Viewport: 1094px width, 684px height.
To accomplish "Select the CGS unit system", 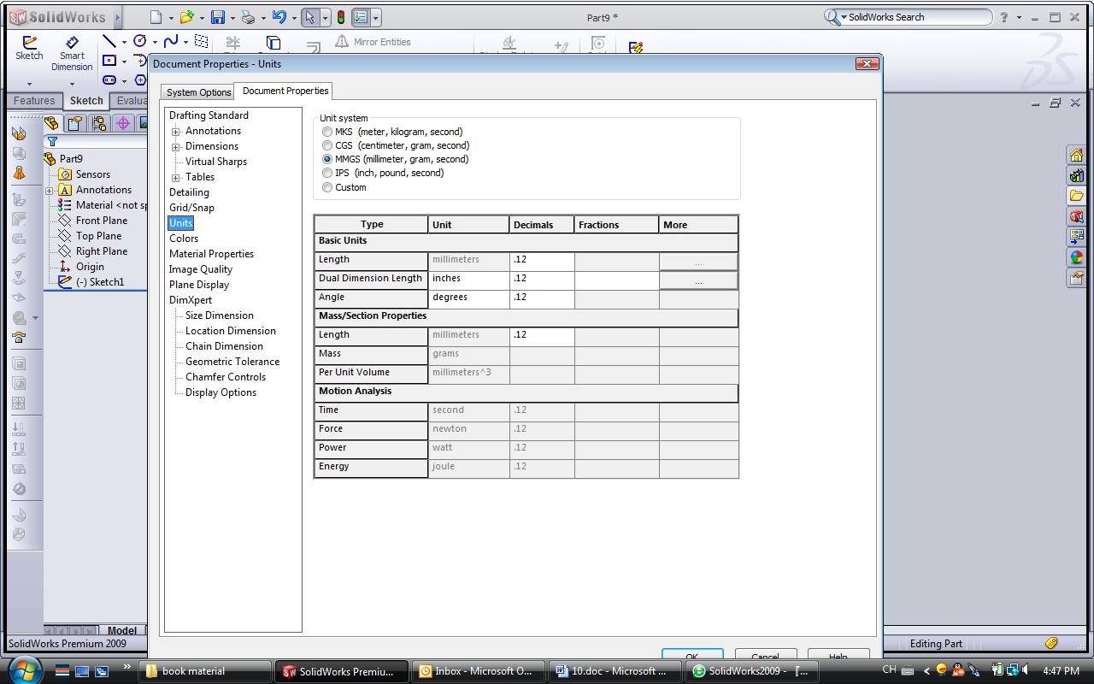I will click(x=327, y=145).
